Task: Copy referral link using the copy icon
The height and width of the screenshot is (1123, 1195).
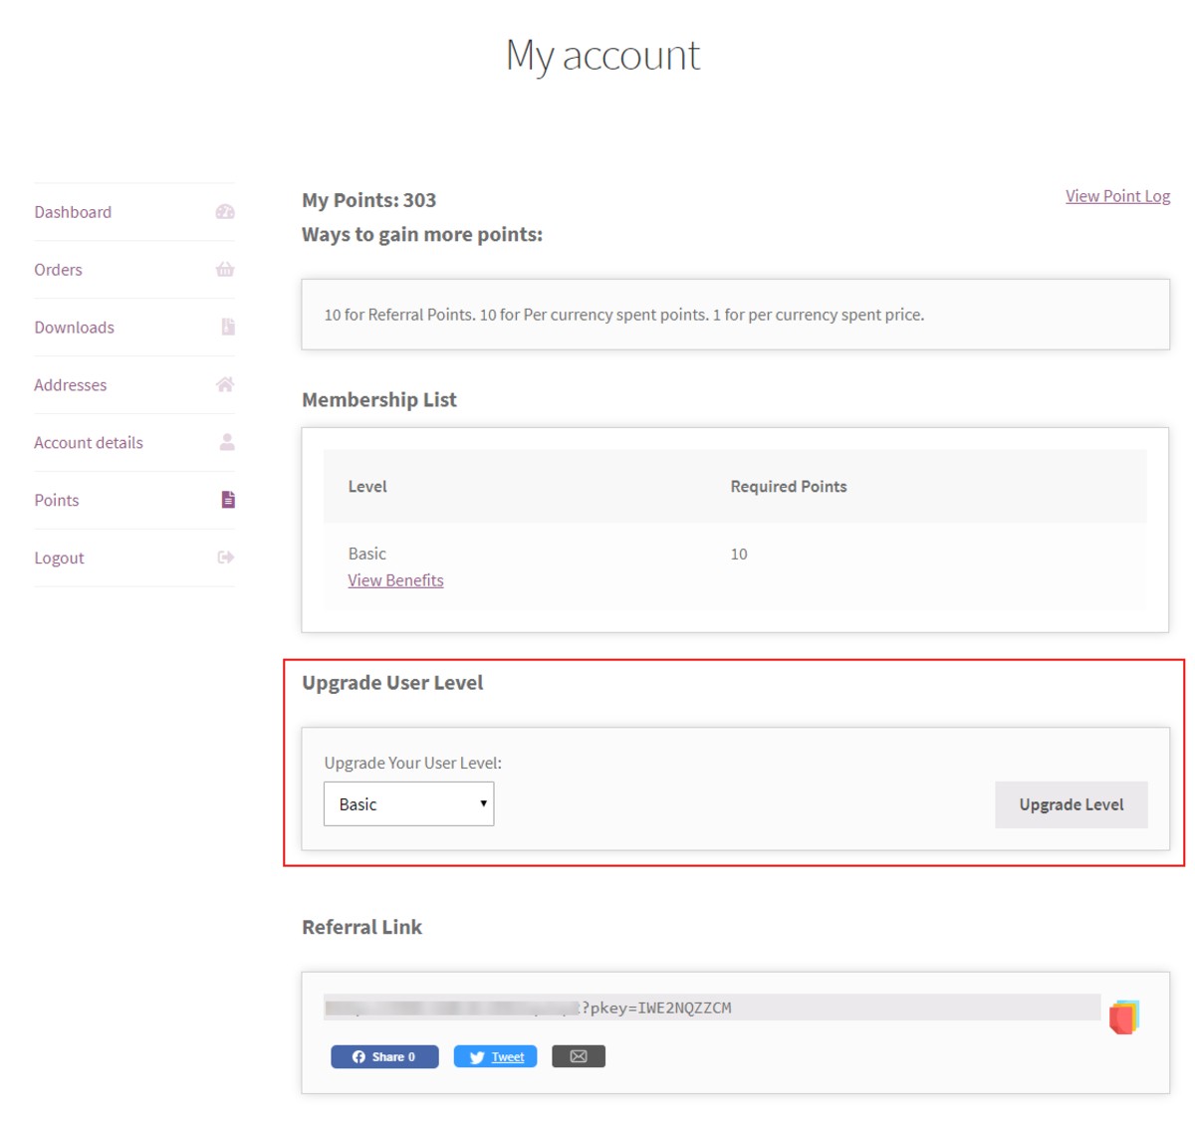Action: (x=1123, y=1017)
